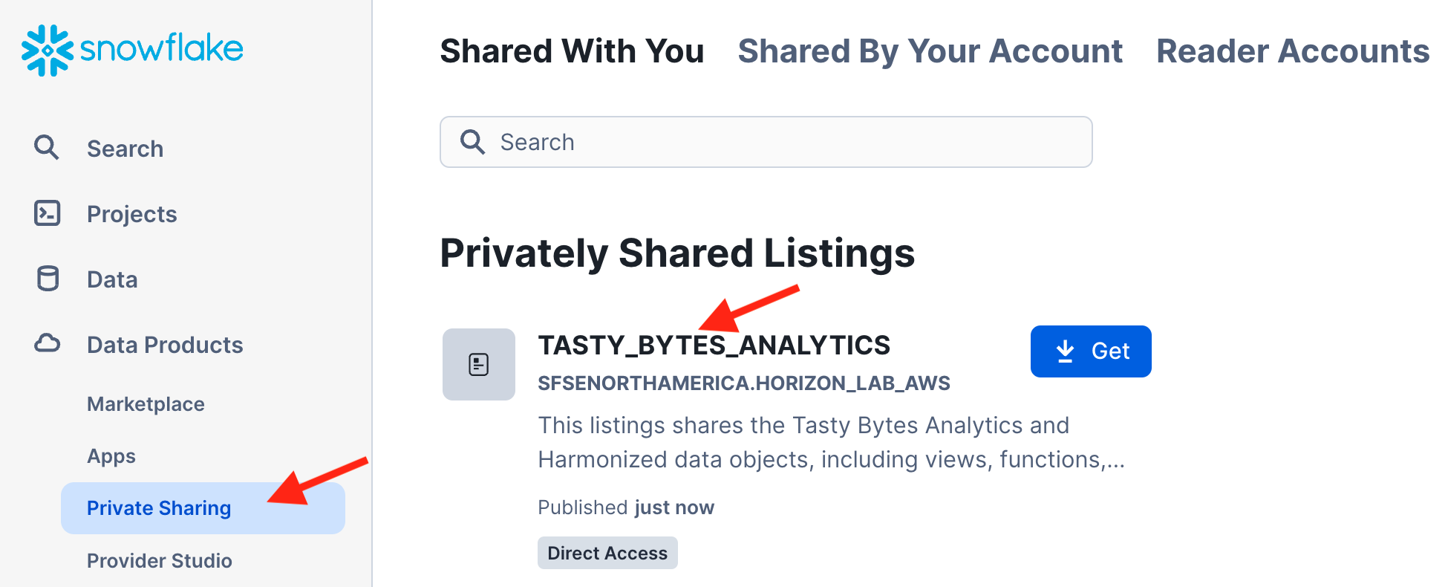Switch to Reader Accounts tab

click(x=1292, y=51)
